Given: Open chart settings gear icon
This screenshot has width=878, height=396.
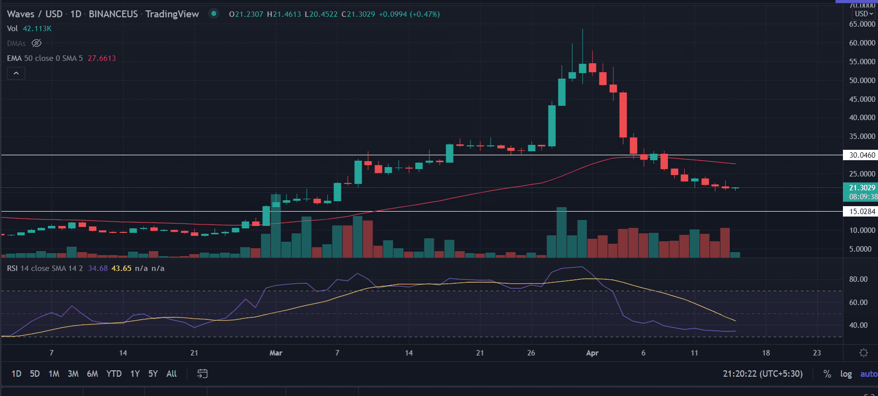Looking at the screenshot, I should pyautogui.click(x=863, y=352).
